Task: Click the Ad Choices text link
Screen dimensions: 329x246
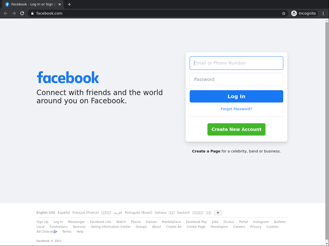Action: pos(45,232)
